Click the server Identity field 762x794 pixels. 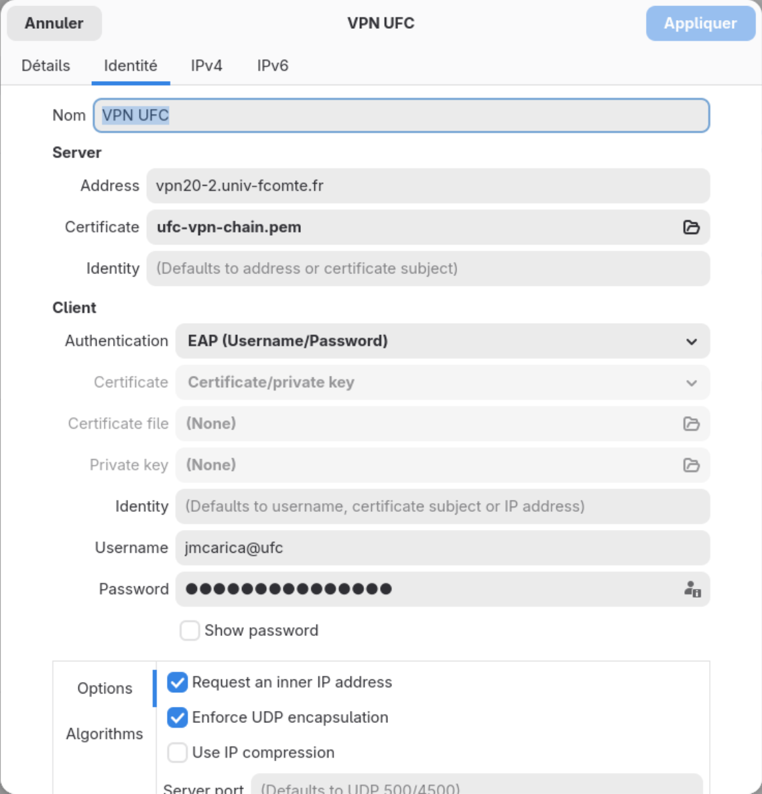pos(428,269)
